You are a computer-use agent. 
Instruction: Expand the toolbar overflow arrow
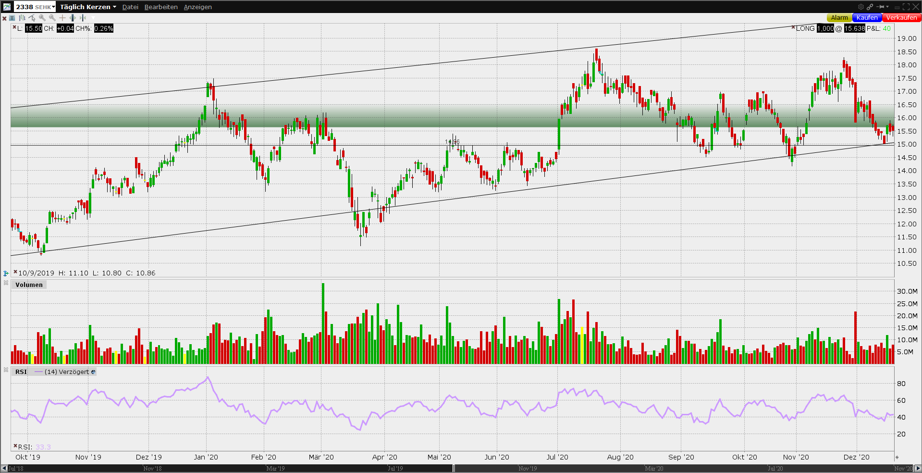(x=93, y=18)
